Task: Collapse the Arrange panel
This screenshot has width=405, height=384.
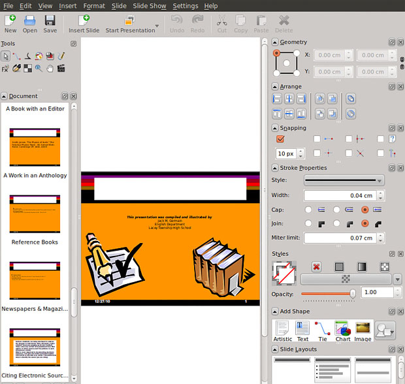Action: coord(275,86)
